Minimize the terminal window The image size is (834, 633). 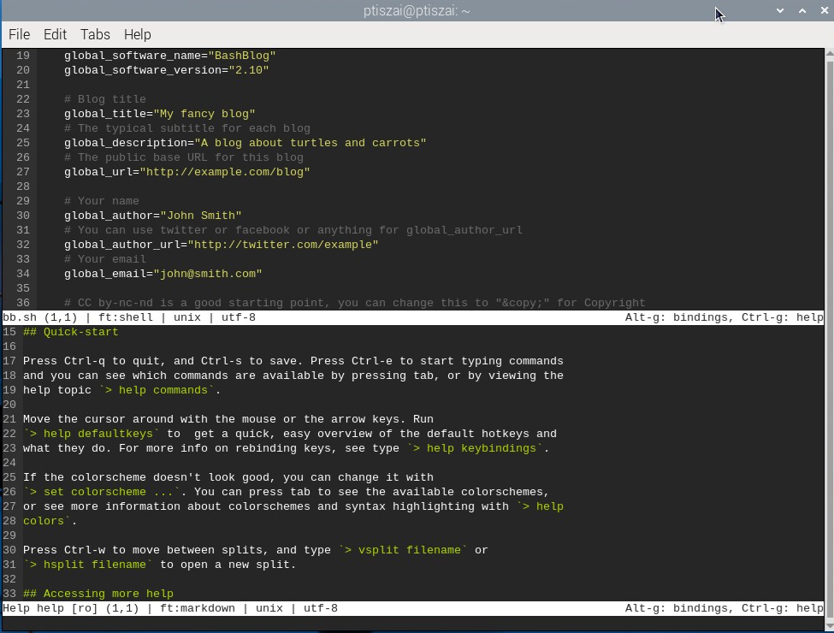[x=780, y=10]
